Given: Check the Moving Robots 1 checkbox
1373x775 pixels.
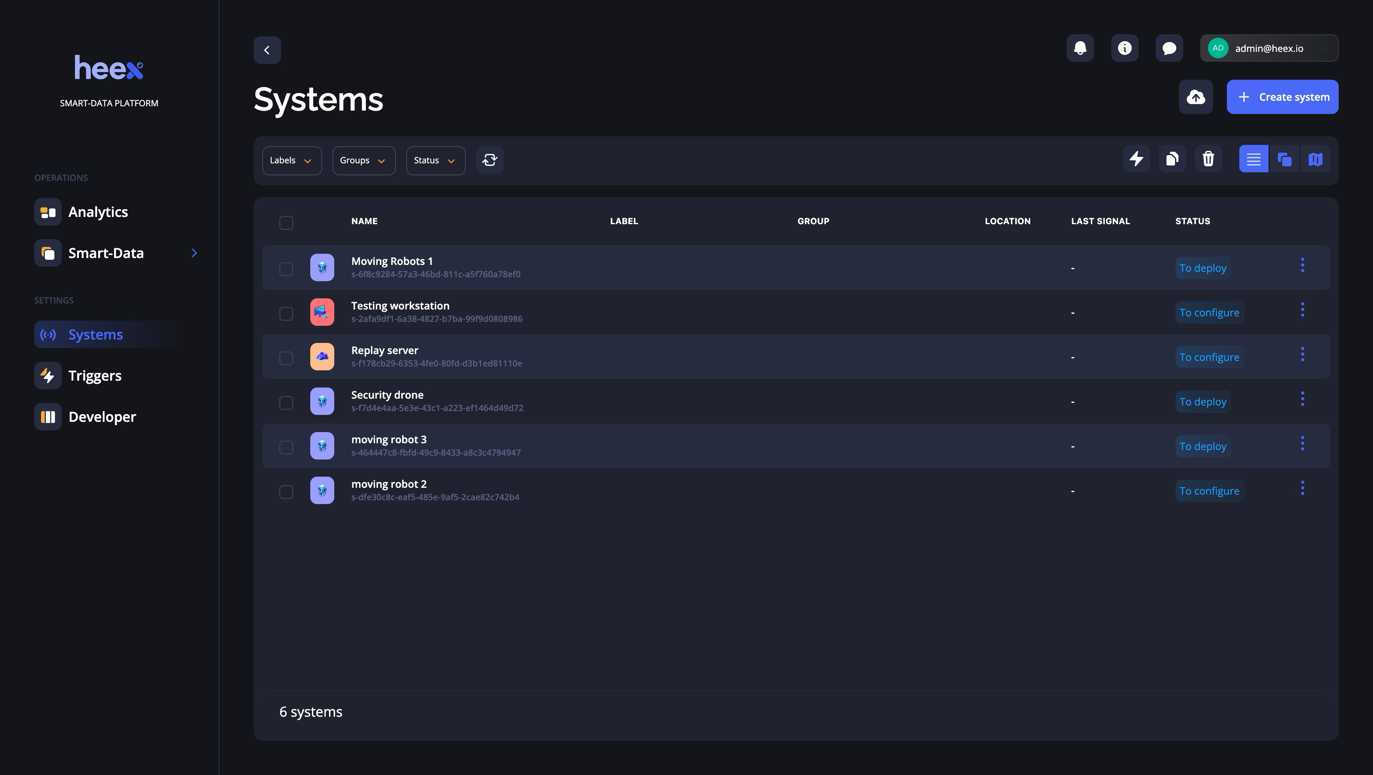Looking at the screenshot, I should [286, 269].
